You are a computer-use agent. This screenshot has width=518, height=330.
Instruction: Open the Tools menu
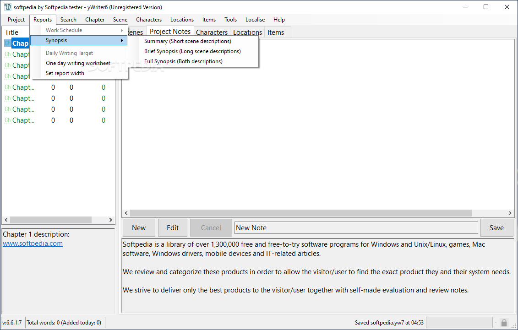230,20
